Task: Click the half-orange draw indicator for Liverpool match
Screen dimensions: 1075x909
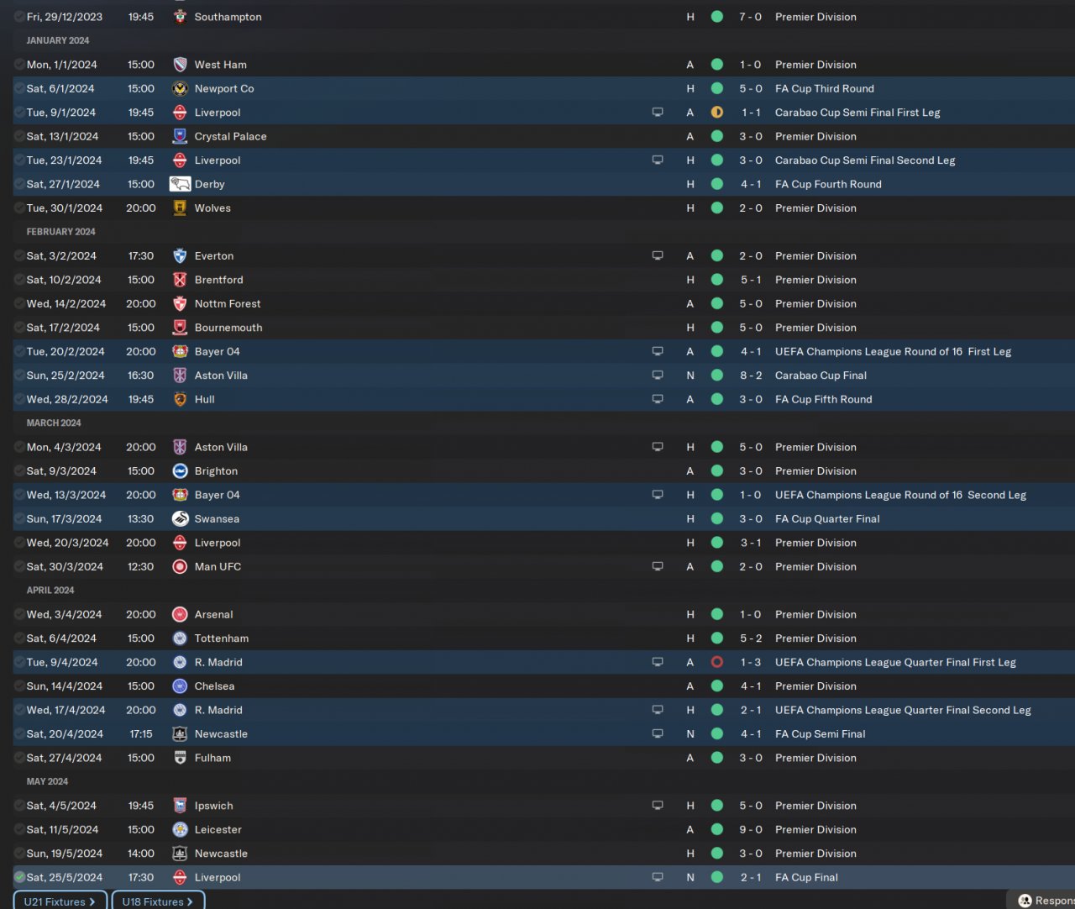Action: coord(717,113)
